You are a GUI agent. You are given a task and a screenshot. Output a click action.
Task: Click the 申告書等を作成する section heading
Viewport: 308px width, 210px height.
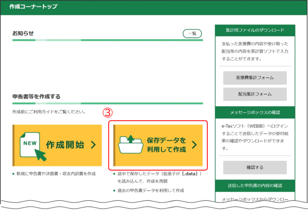36,96
